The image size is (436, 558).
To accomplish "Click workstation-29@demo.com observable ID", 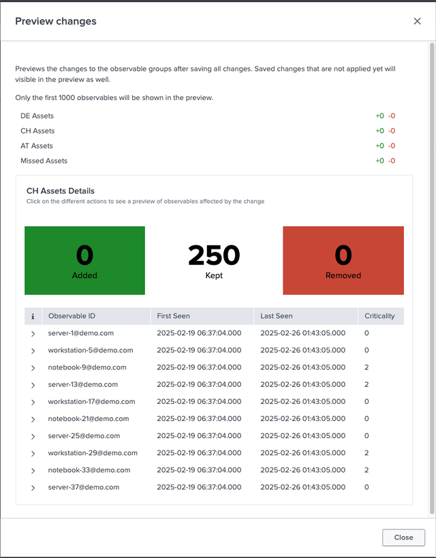I will [93, 452].
